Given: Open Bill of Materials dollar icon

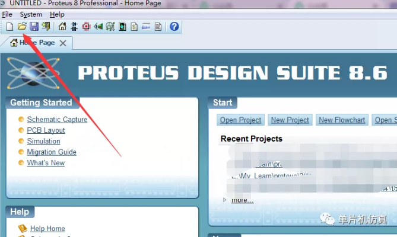Looking at the screenshot, I should pyautogui.click(x=134, y=27).
